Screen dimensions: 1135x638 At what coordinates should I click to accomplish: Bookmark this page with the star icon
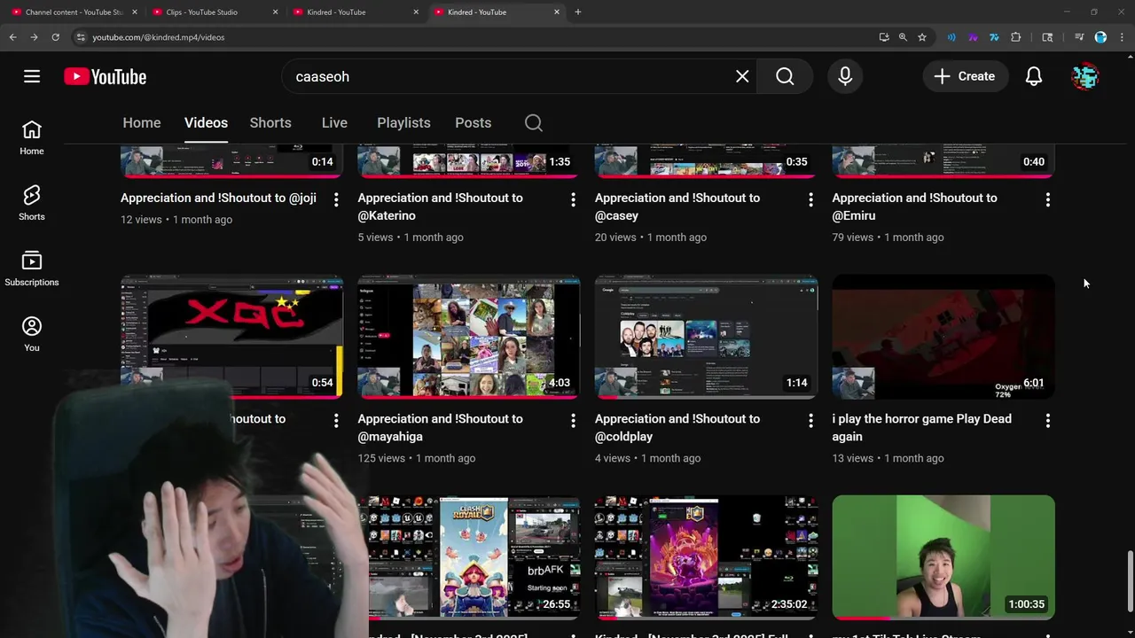coord(922,37)
